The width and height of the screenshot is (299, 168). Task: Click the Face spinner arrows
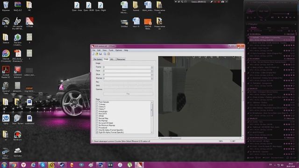click(152, 71)
